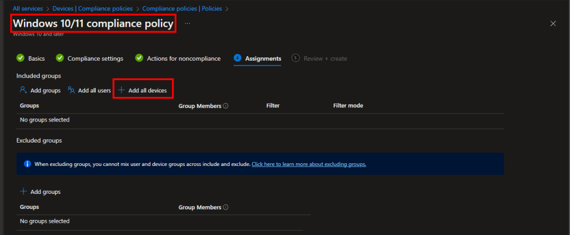The height and width of the screenshot is (235, 570).
Task: Go to Devices | Compliance policies breadcrumb
Action: [x=92, y=8]
